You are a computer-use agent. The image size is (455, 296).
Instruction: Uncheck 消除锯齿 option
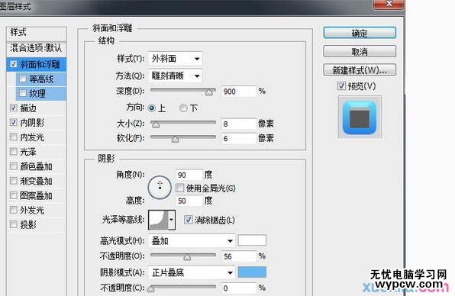188,220
